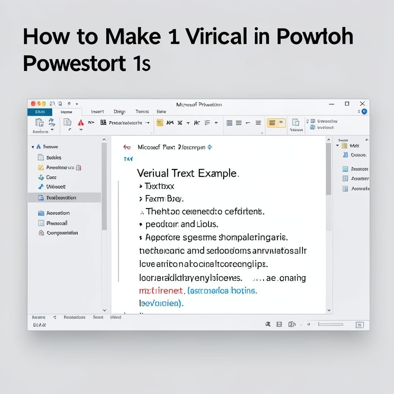This screenshot has width=394, height=394.
Task: Click the small search icon after 'Reome'
Action: pos(55,317)
